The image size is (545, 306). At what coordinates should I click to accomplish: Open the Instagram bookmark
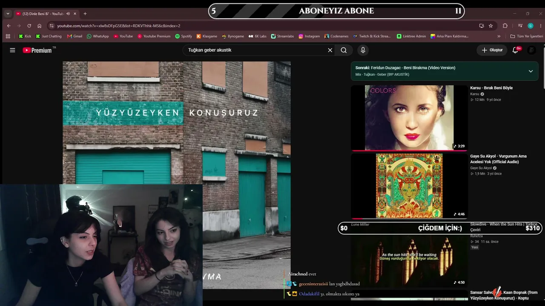click(x=309, y=36)
